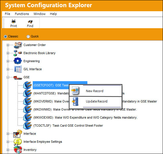Select the (MANTCDTGSE) switch row
Image resolution: width=163 pixels, height=154 pixels.
[x=79, y=93]
